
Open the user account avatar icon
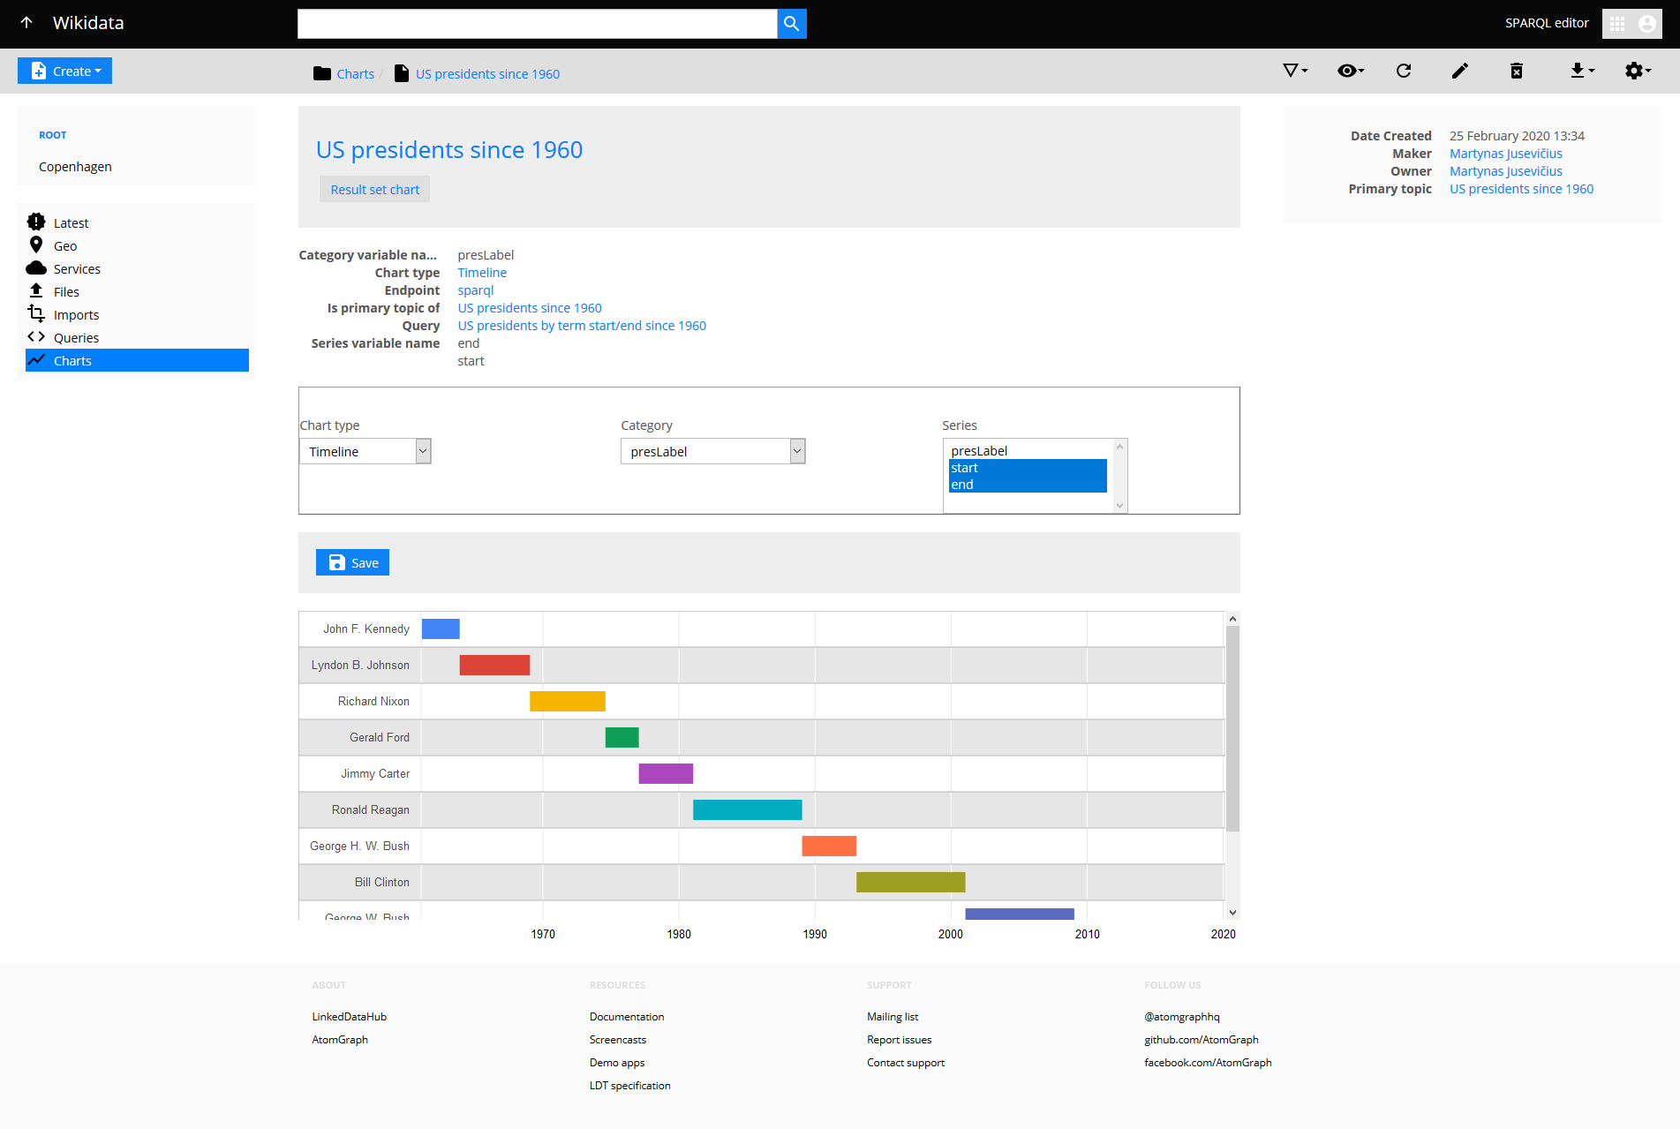[1646, 24]
